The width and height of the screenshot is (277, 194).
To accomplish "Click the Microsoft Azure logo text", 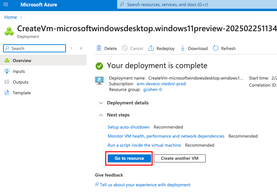I will pyautogui.click(x=39, y=5).
